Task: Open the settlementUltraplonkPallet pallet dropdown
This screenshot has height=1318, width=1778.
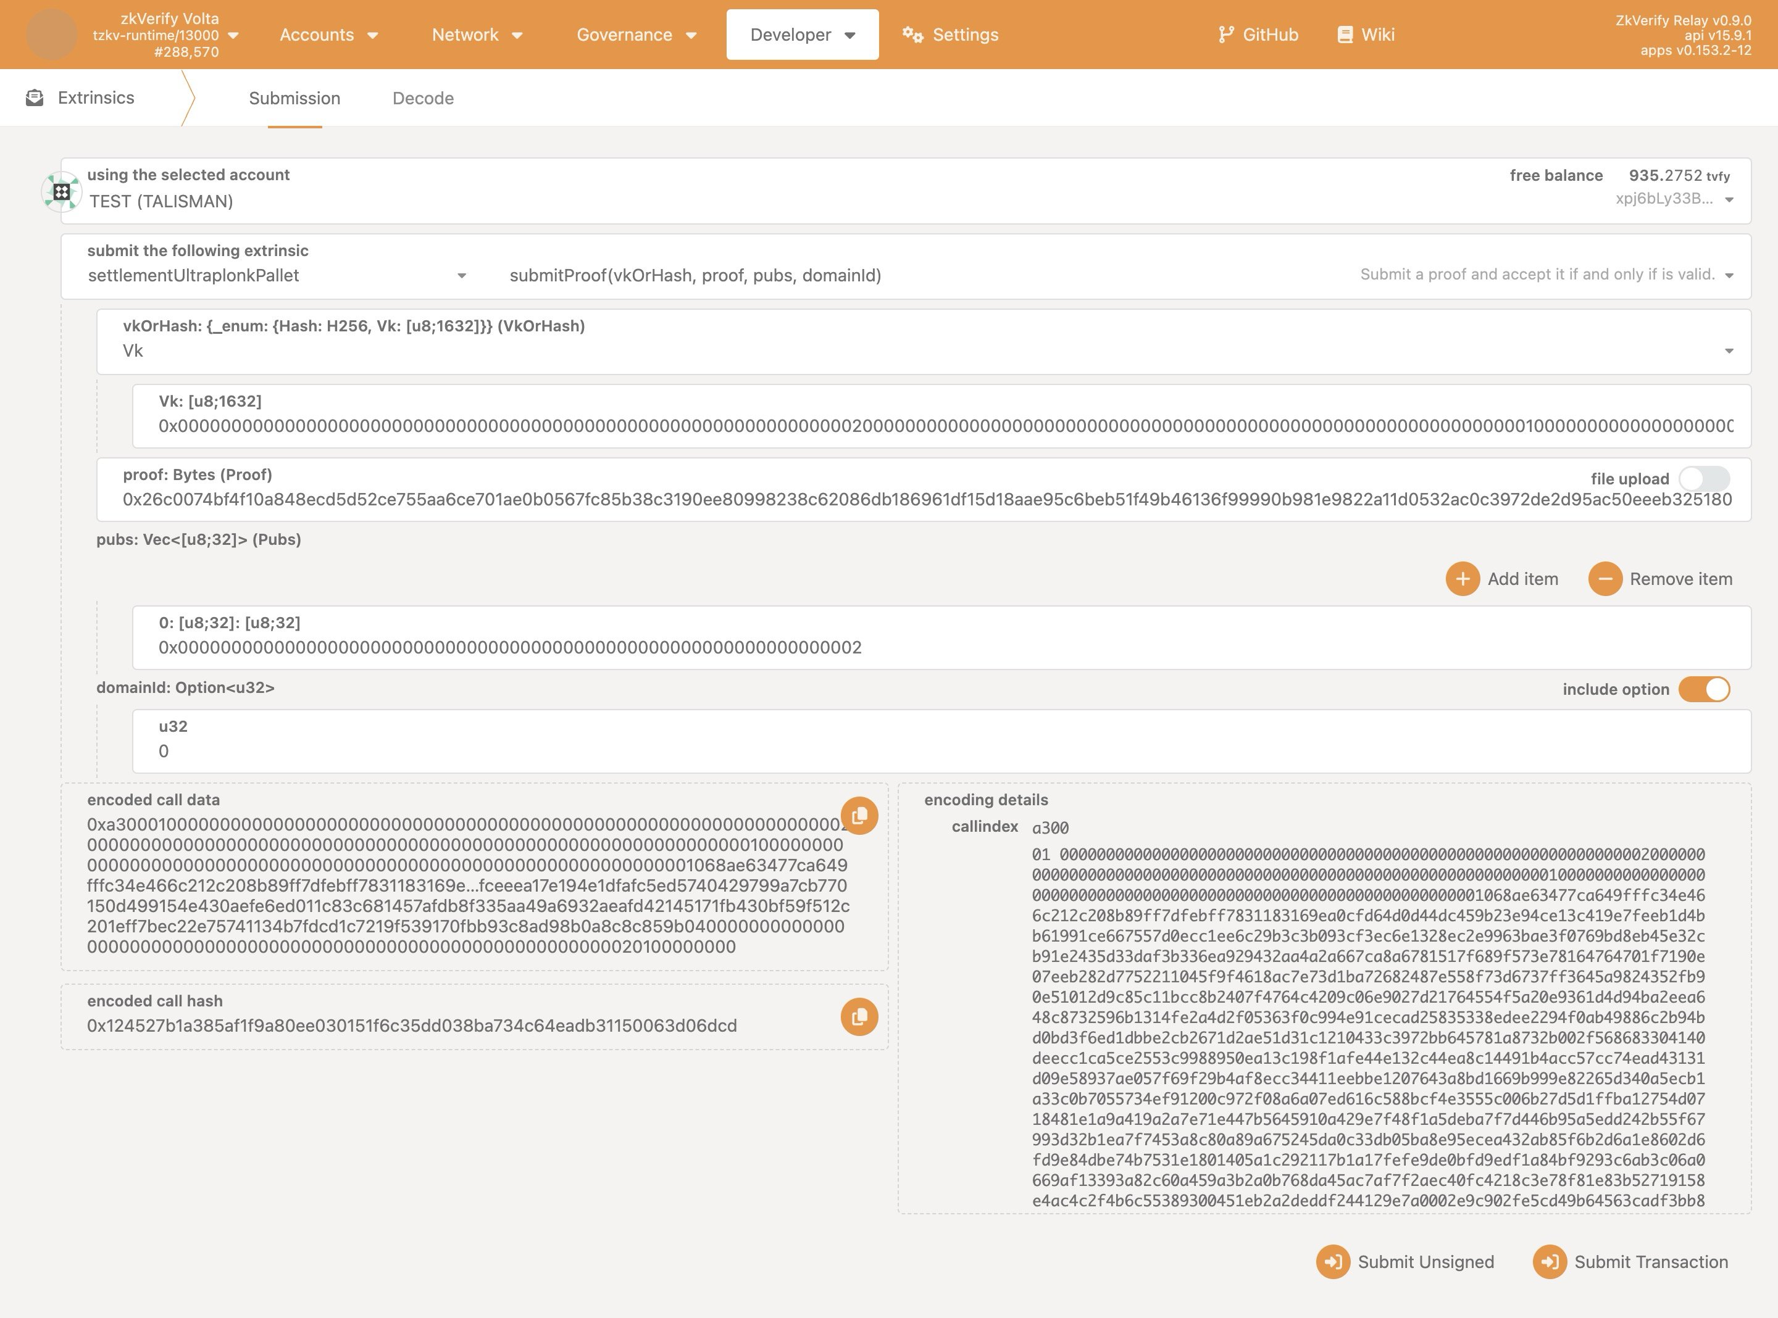Action: point(461,275)
